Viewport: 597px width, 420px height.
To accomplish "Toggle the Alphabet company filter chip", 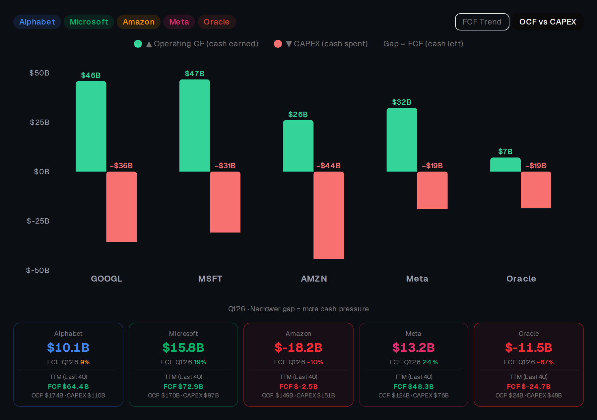I will 37,22.
